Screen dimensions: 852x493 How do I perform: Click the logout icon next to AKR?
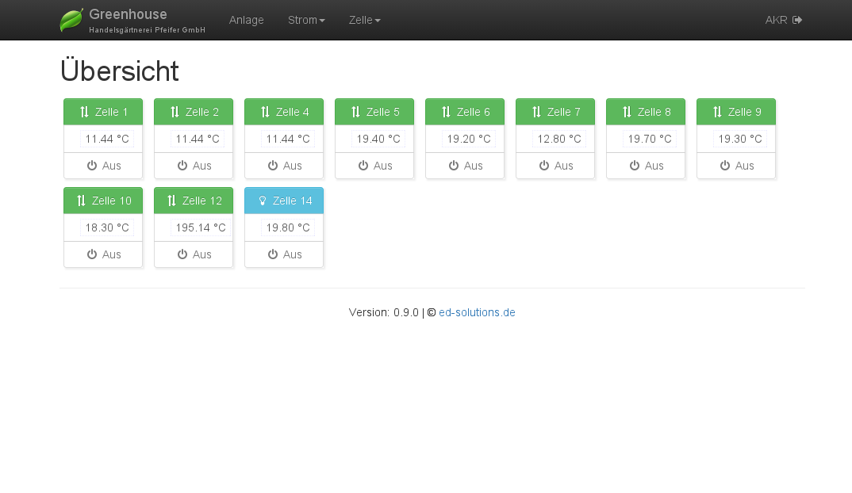tap(797, 20)
